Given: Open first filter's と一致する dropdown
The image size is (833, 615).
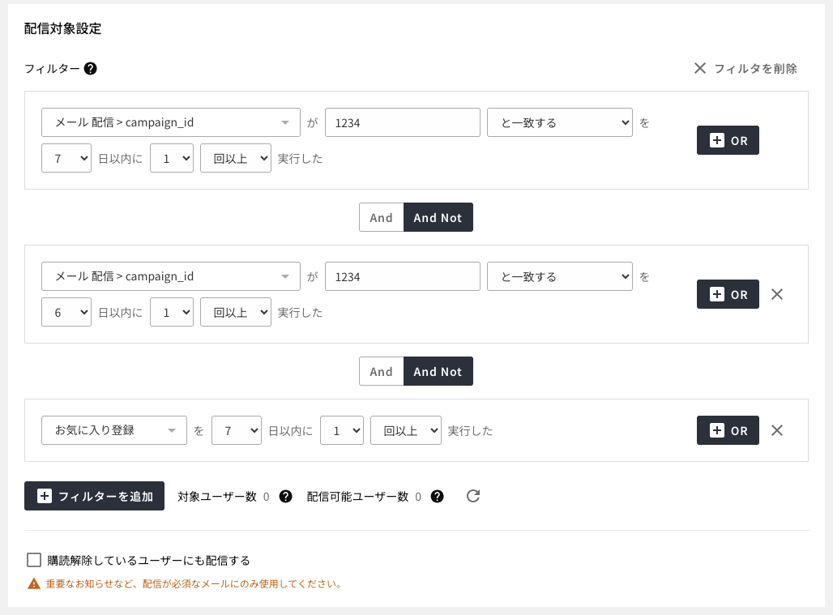Looking at the screenshot, I should pos(560,122).
